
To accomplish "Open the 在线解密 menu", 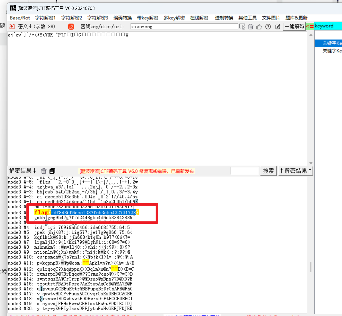I will click(199, 18).
